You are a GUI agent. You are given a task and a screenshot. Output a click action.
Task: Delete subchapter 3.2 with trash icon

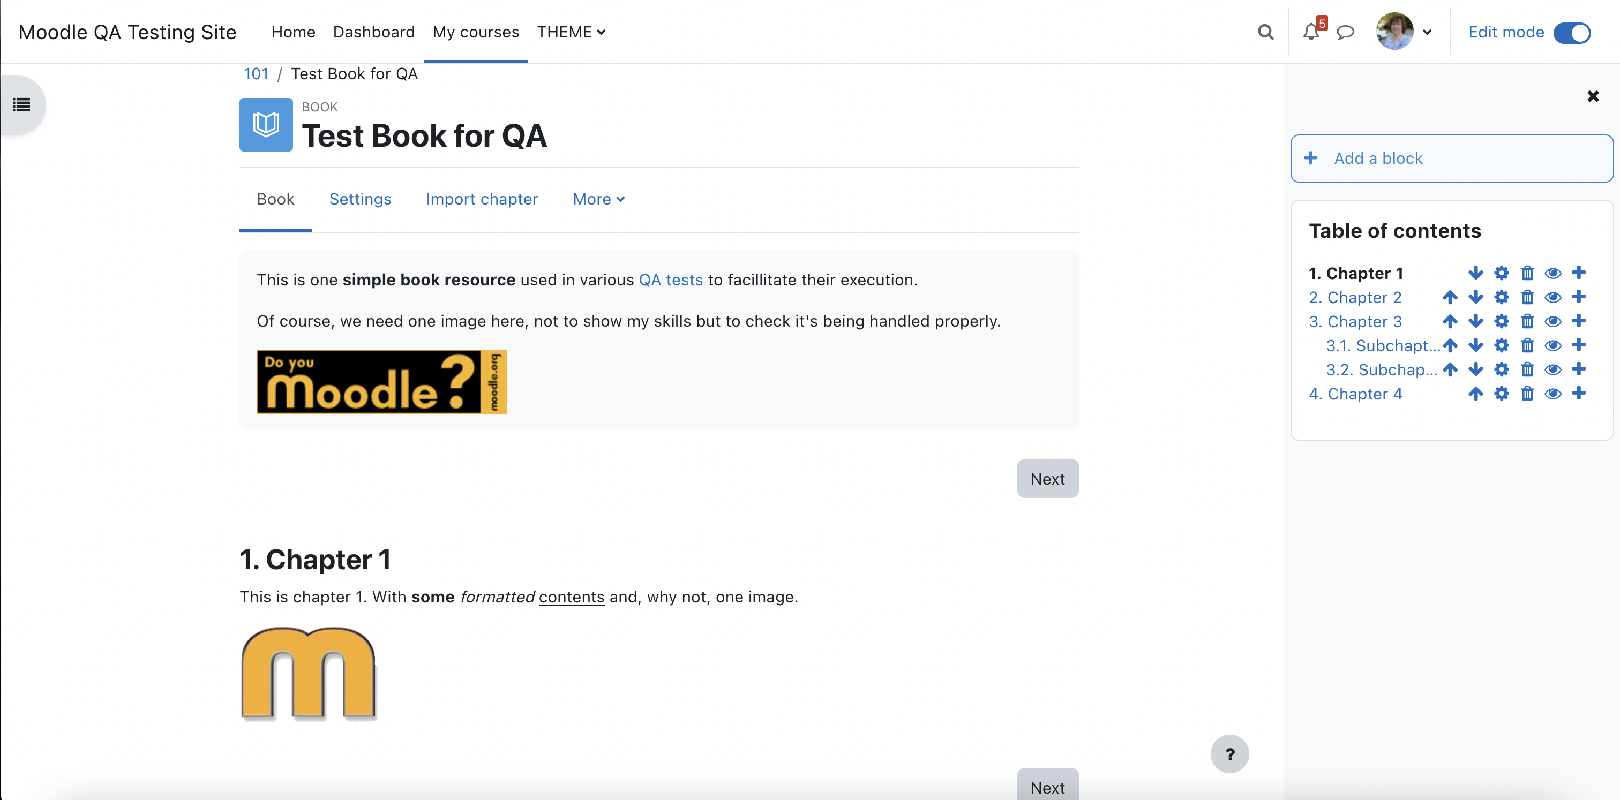point(1527,369)
